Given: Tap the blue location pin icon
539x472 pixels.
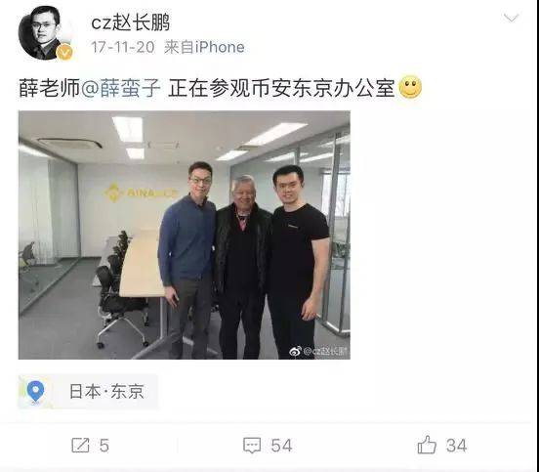Looking at the screenshot, I should click(x=36, y=391).
